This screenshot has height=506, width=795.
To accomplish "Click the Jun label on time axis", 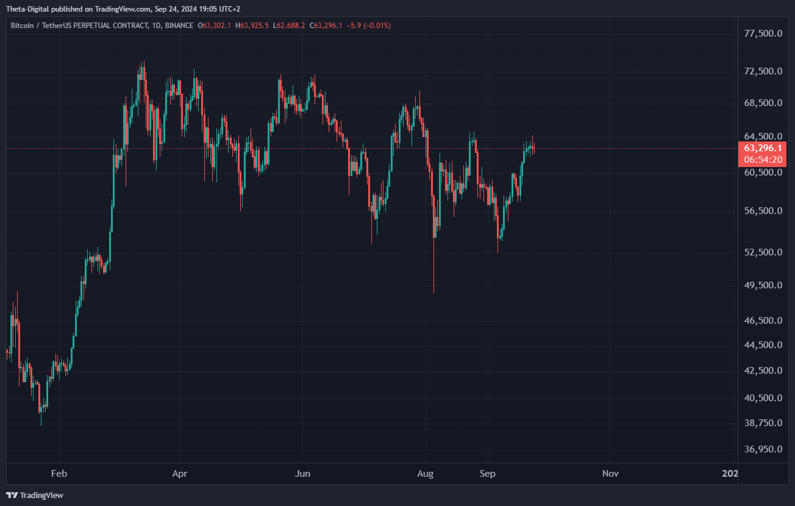I will (302, 474).
